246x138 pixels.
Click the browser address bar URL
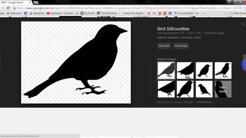click(x=127, y=8)
